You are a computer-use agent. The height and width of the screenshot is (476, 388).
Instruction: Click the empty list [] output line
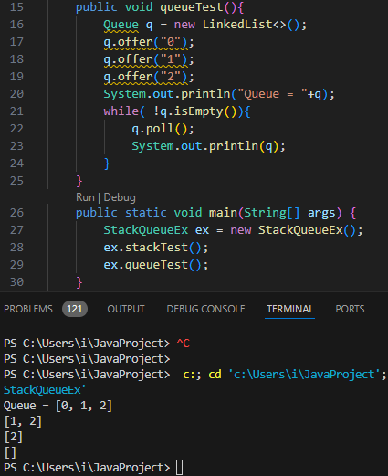[x=10, y=452]
